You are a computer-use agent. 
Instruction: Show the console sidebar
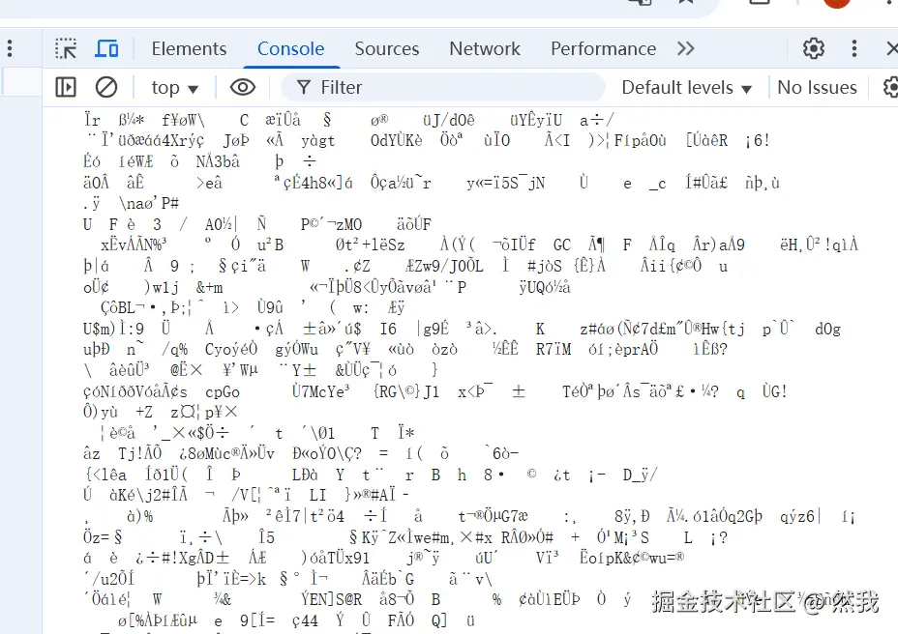click(66, 87)
